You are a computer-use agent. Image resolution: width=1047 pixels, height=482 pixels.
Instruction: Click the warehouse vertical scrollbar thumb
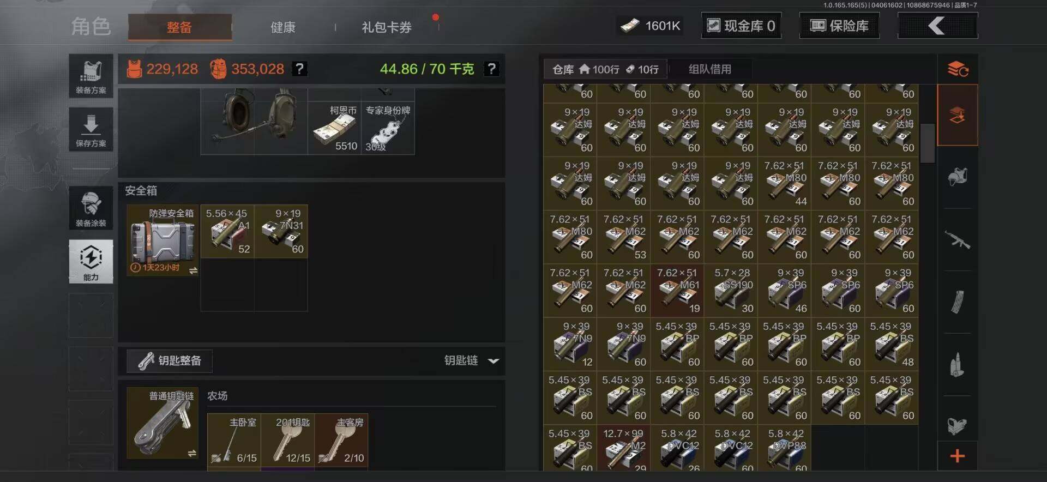tap(928, 143)
